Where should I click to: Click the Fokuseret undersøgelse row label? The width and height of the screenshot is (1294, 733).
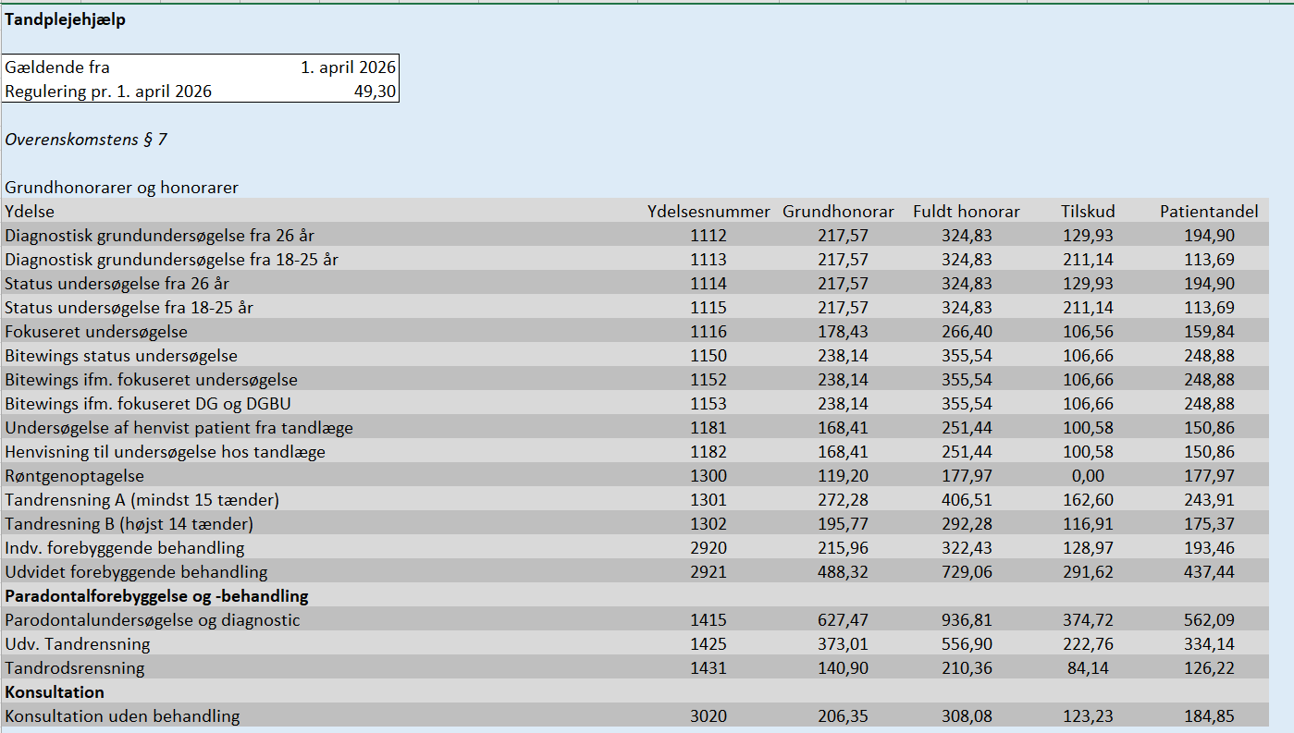coord(96,332)
